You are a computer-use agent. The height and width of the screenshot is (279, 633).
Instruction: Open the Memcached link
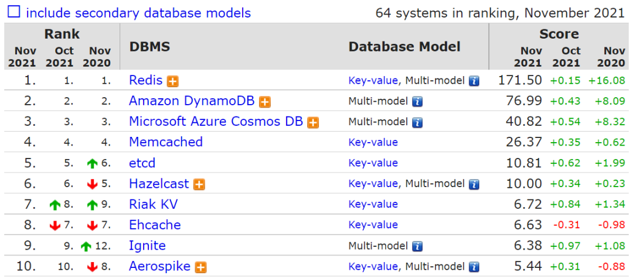(166, 142)
